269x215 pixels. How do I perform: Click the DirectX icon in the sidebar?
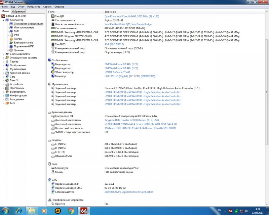coord(7,80)
